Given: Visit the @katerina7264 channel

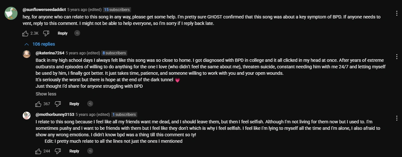Looking at the screenshot, I should tap(50, 53).
